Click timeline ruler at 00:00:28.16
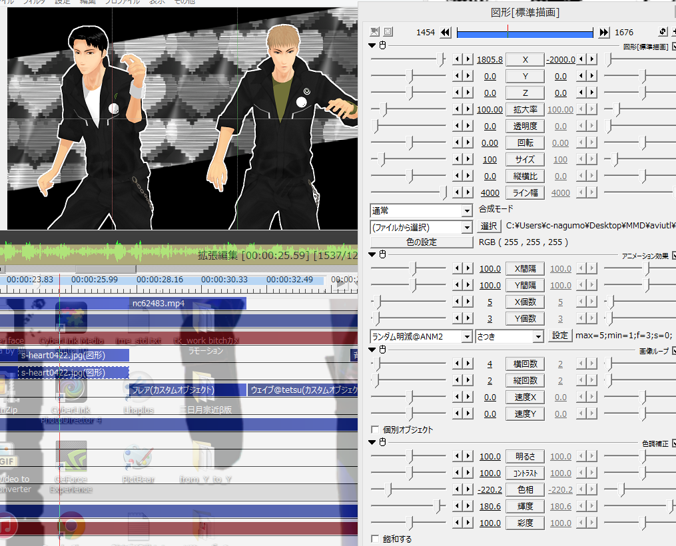 [x=160, y=280]
